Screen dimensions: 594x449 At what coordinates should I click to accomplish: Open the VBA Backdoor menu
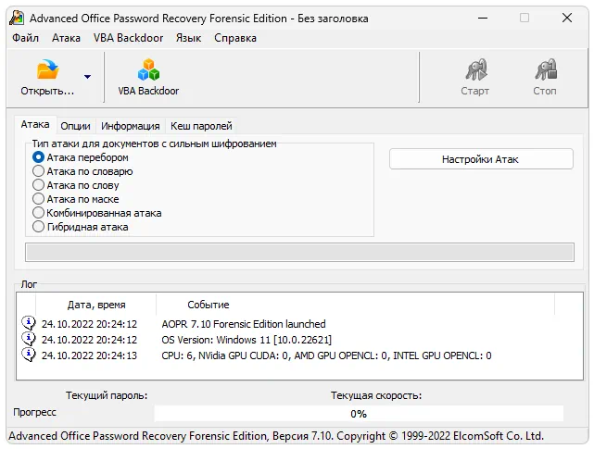click(x=129, y=38)
